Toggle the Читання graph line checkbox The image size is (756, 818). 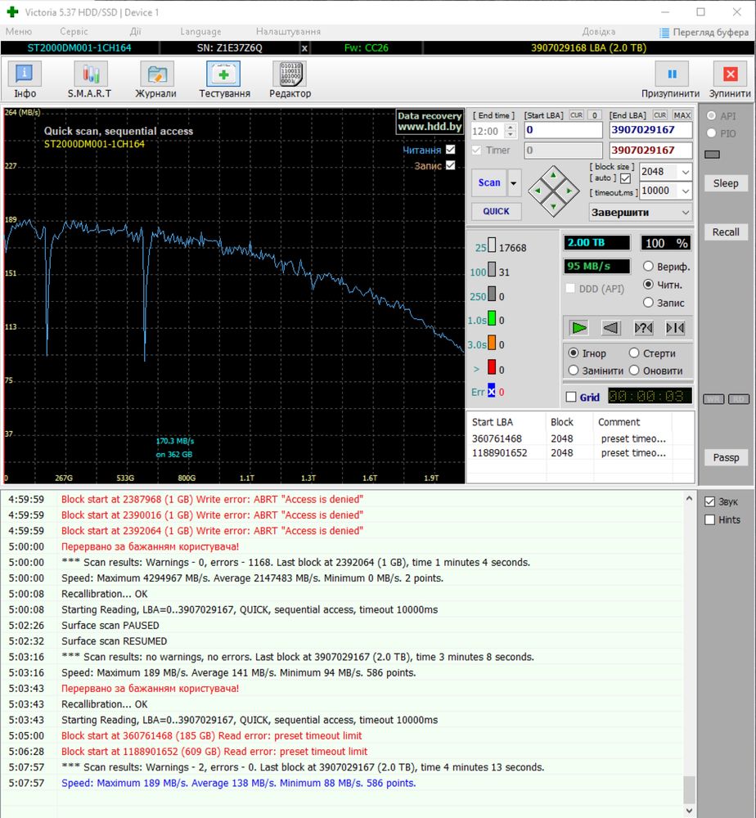click(x=451, y=150)
